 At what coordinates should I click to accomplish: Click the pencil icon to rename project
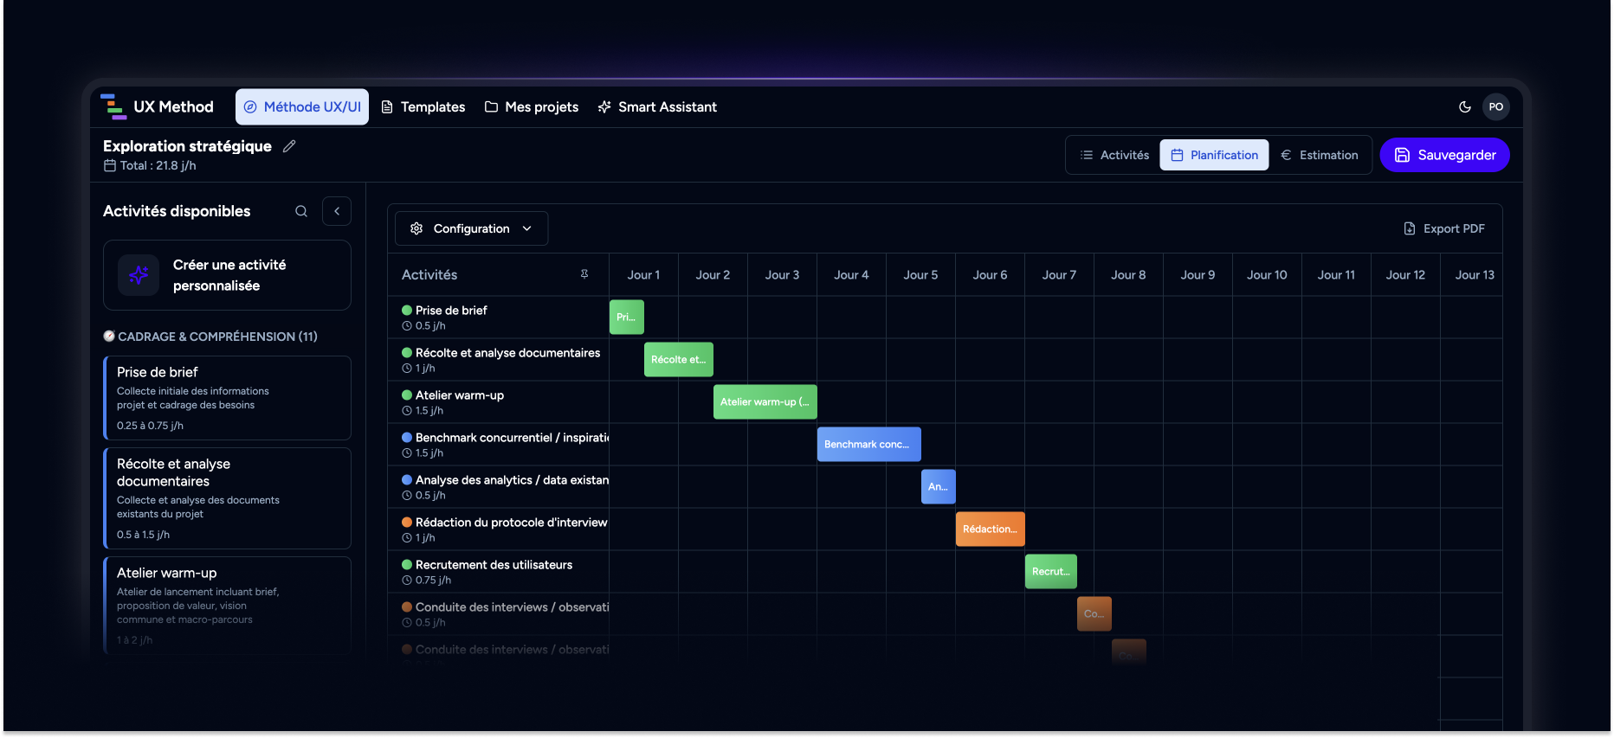289,146
